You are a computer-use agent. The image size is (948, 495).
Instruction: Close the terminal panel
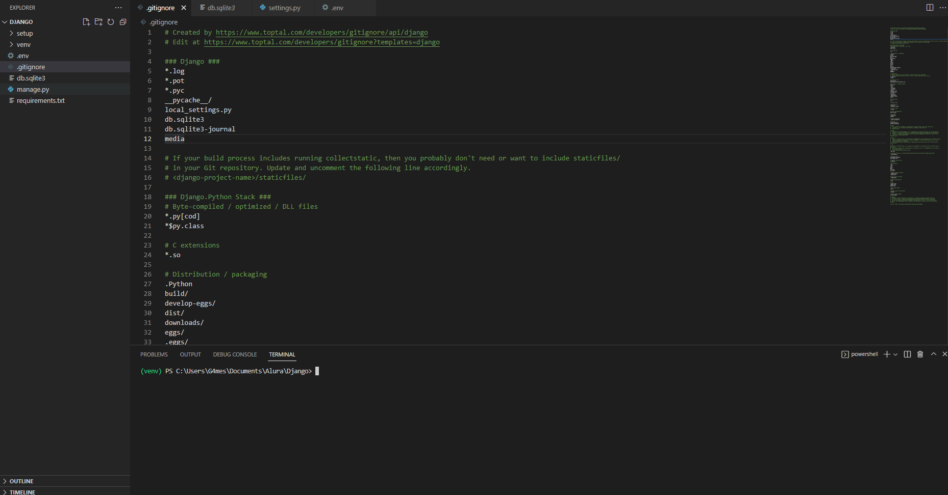944,354
